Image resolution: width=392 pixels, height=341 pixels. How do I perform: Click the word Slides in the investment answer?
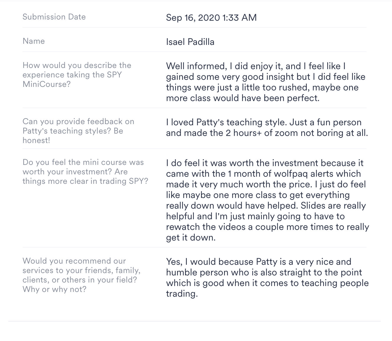click(x=314, y=206)
